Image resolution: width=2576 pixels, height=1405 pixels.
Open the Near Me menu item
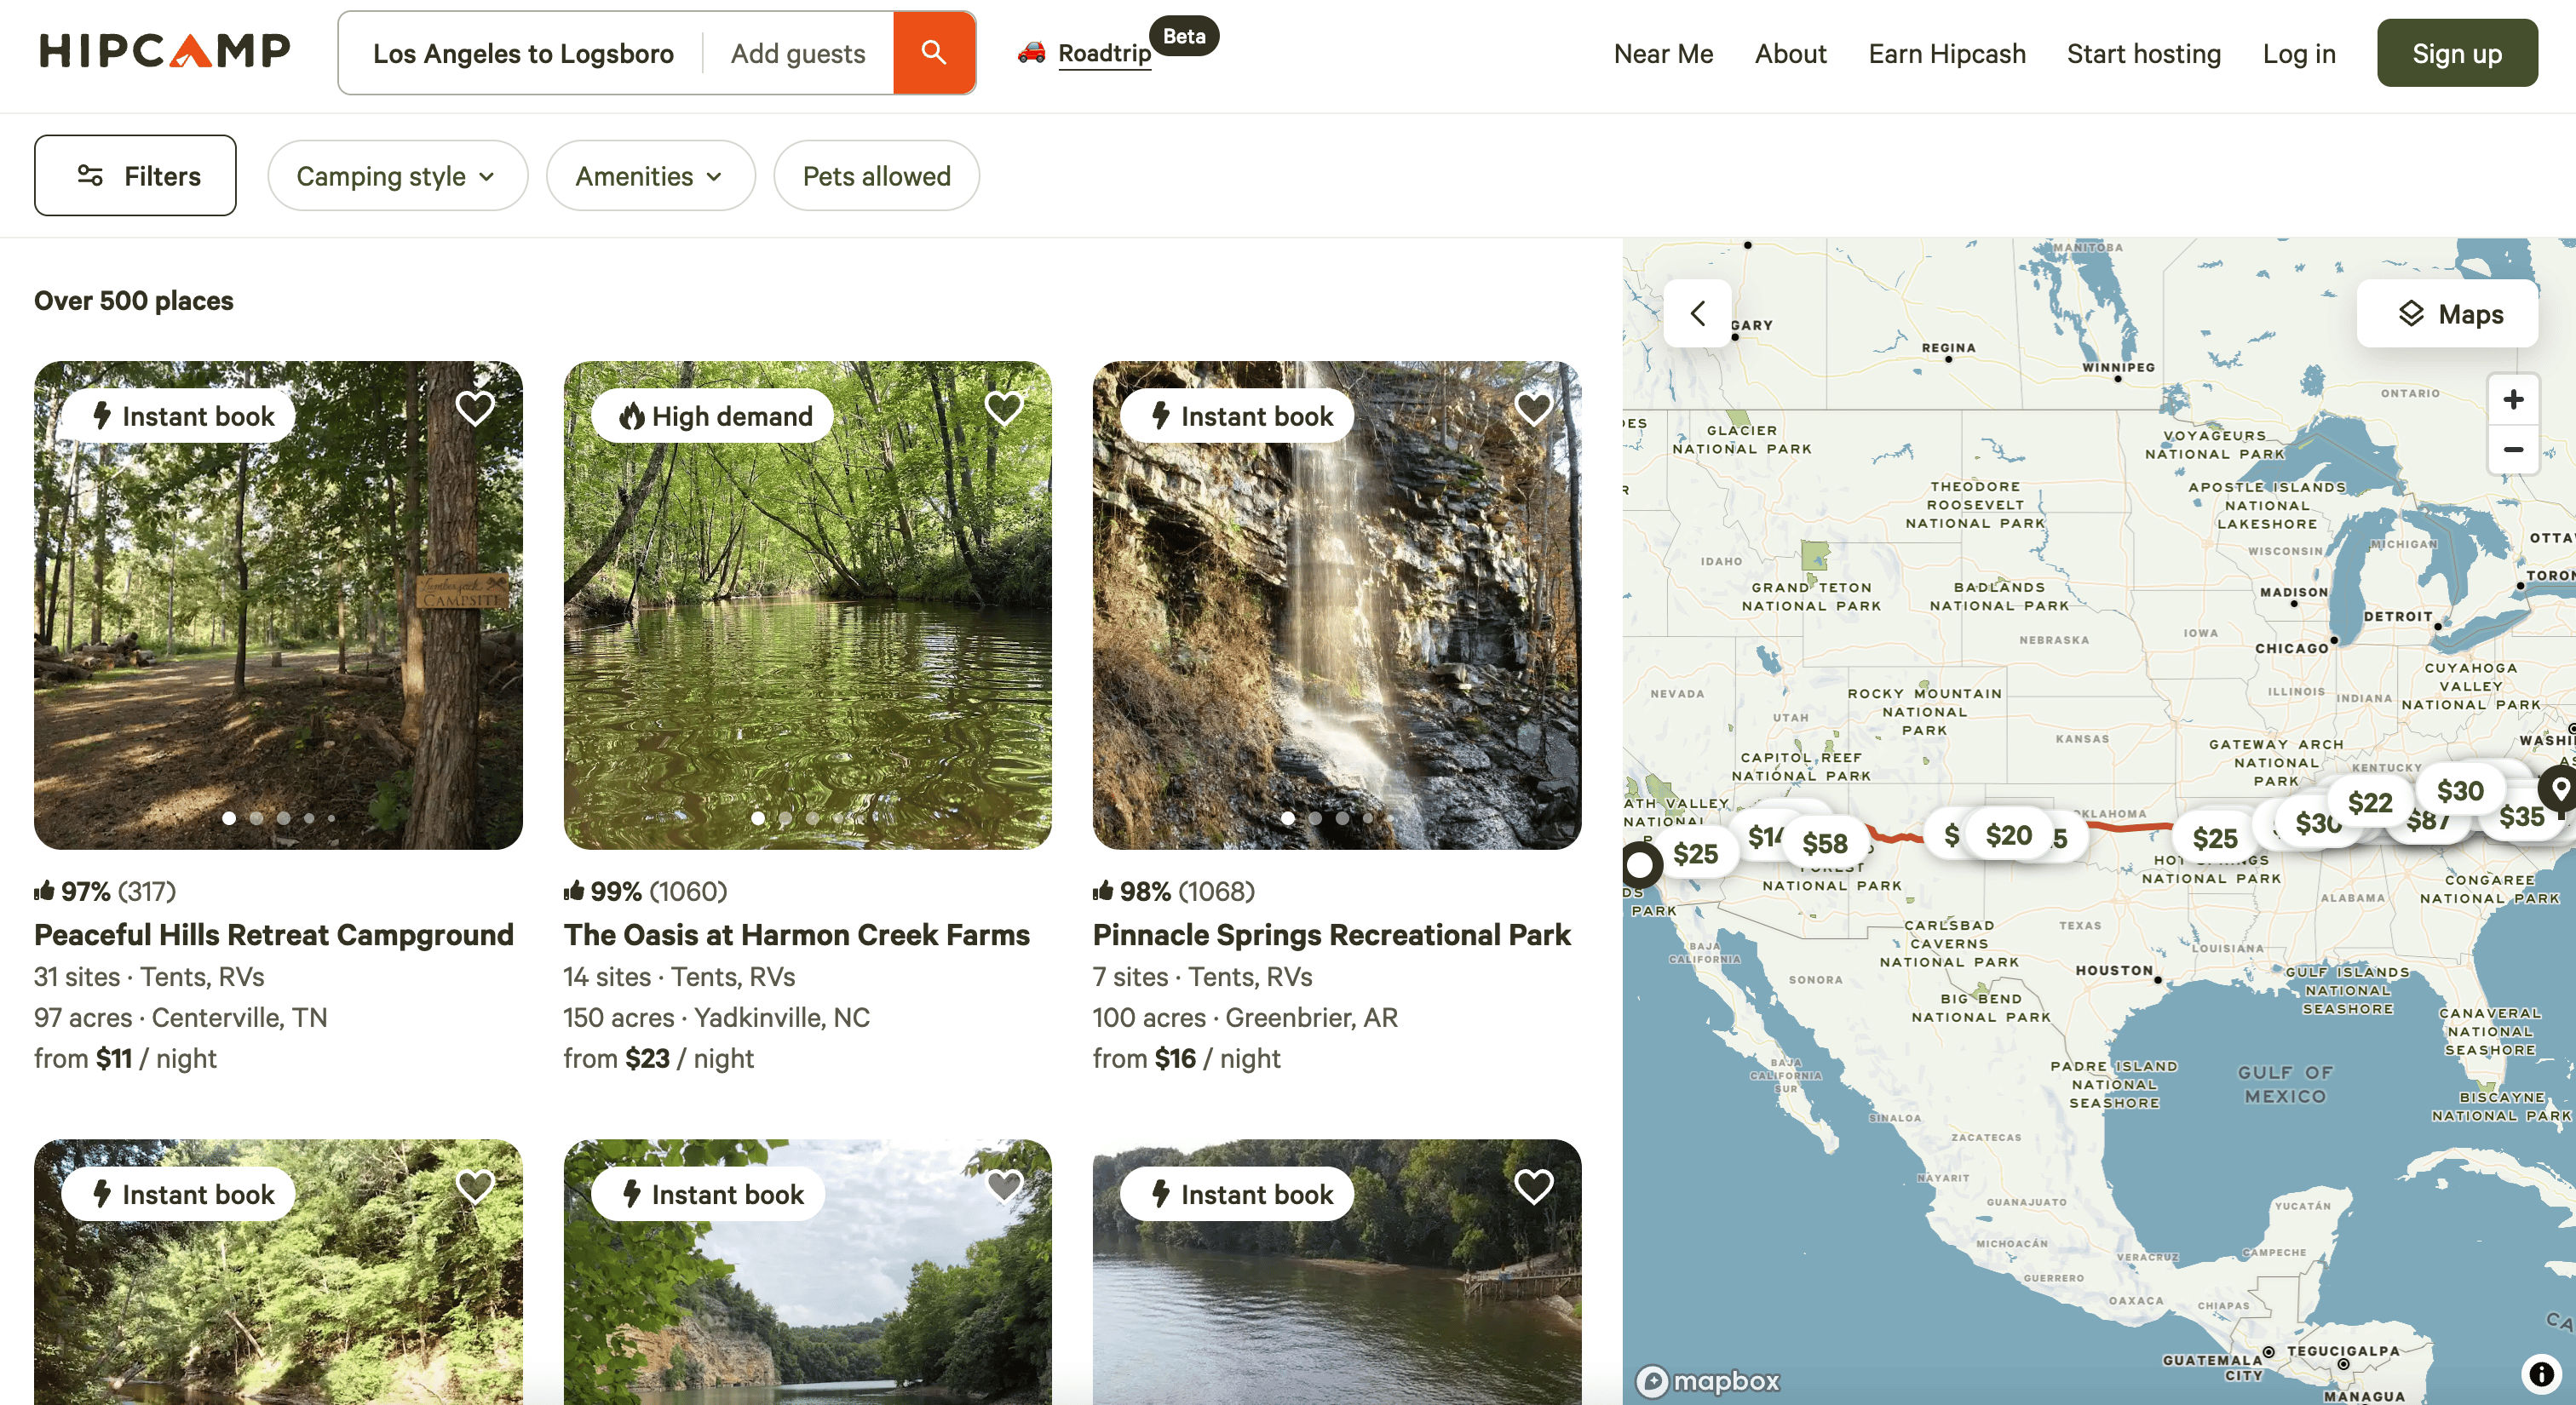pos(1663,54)
